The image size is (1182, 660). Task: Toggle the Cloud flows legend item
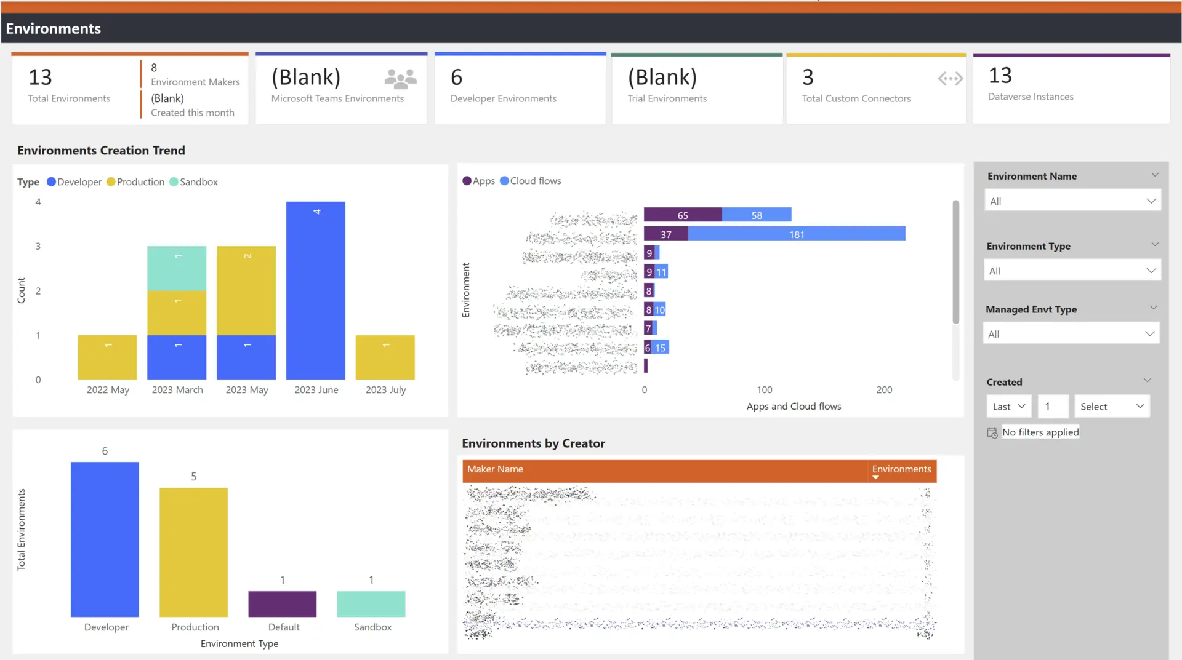(530, 181)
